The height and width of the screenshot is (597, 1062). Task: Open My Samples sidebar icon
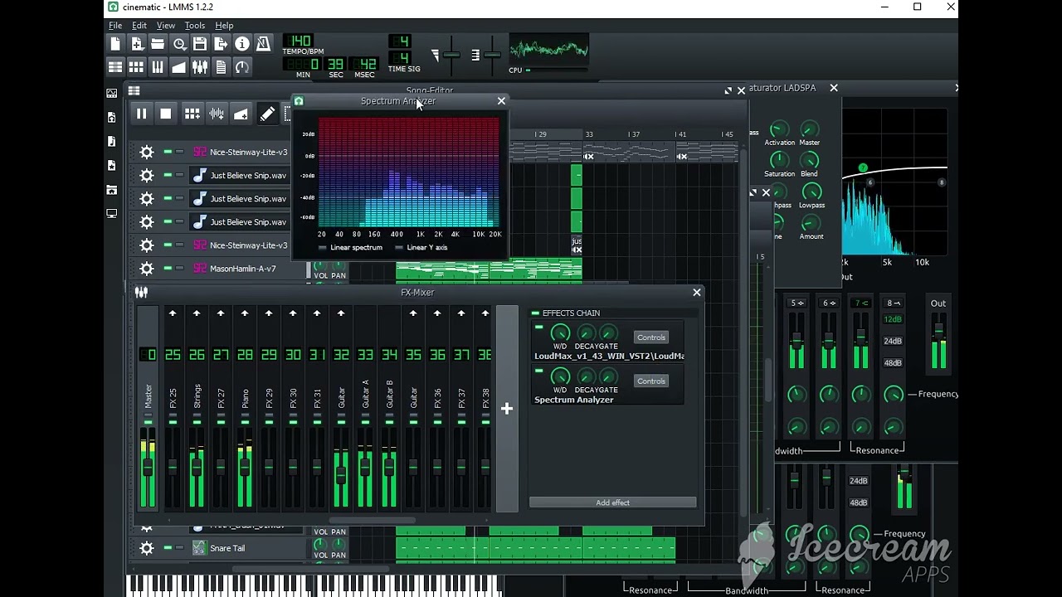point(112,142)
